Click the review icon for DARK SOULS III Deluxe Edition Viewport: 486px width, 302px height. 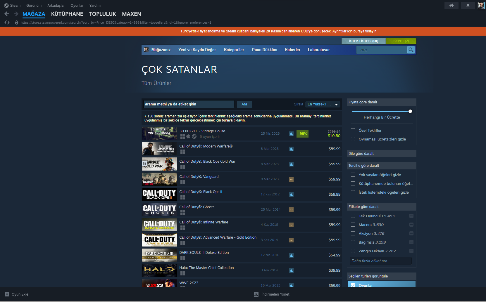coord(291,255)
